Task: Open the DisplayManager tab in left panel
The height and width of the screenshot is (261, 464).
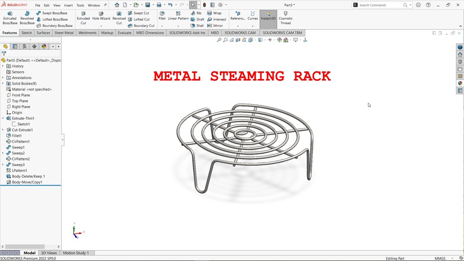Action: 44,46
